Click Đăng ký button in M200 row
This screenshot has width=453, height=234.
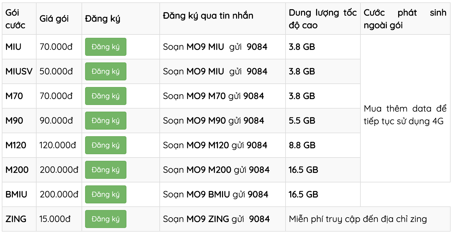point(106,170)
